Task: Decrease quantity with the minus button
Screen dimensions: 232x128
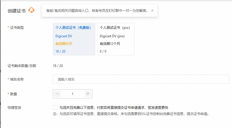Action: pos(58,94)
